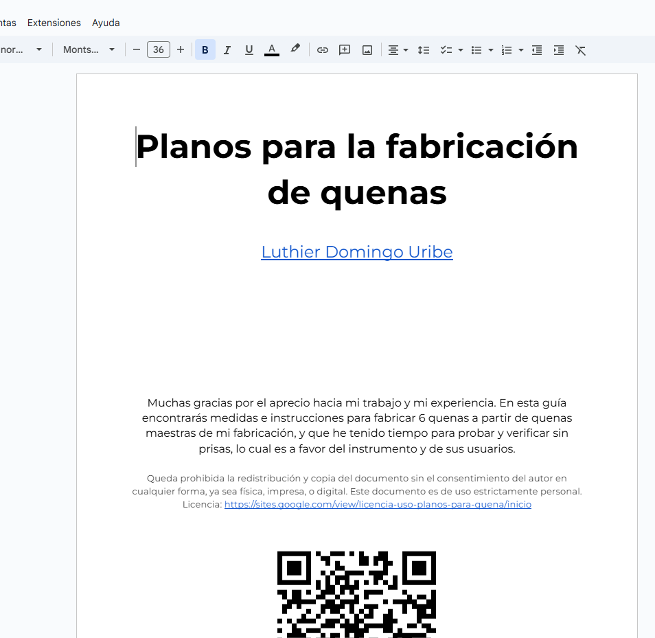Screen dimensions: 655x638
Task: Expand the bulleted list options arrow
Action: (491, 50)
